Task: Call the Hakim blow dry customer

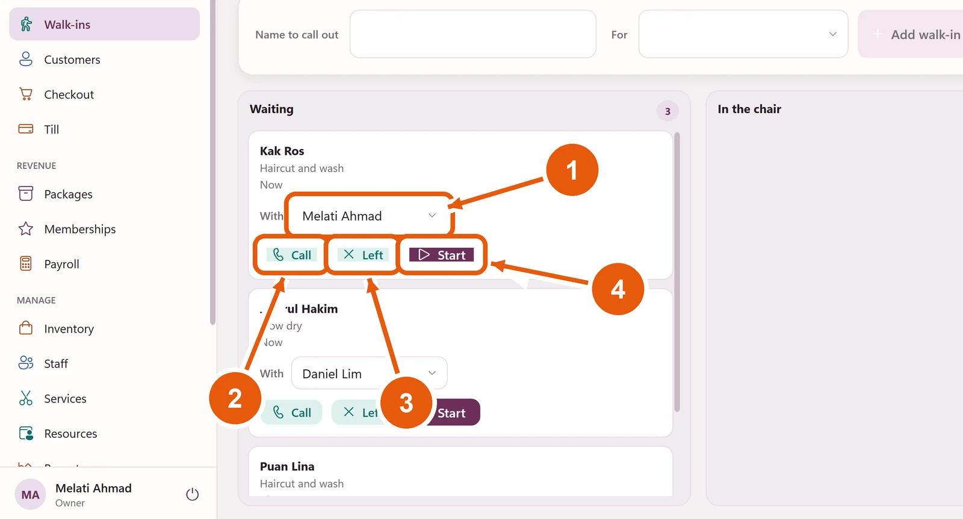Action: (291, 413)
